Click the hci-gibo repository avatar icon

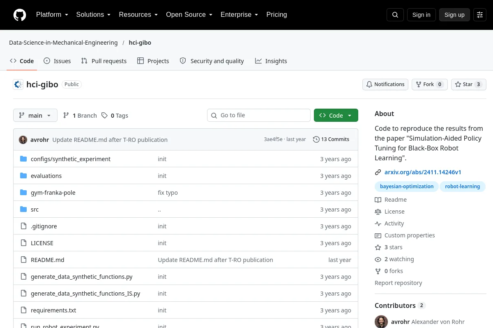click(x=18, y=84)
